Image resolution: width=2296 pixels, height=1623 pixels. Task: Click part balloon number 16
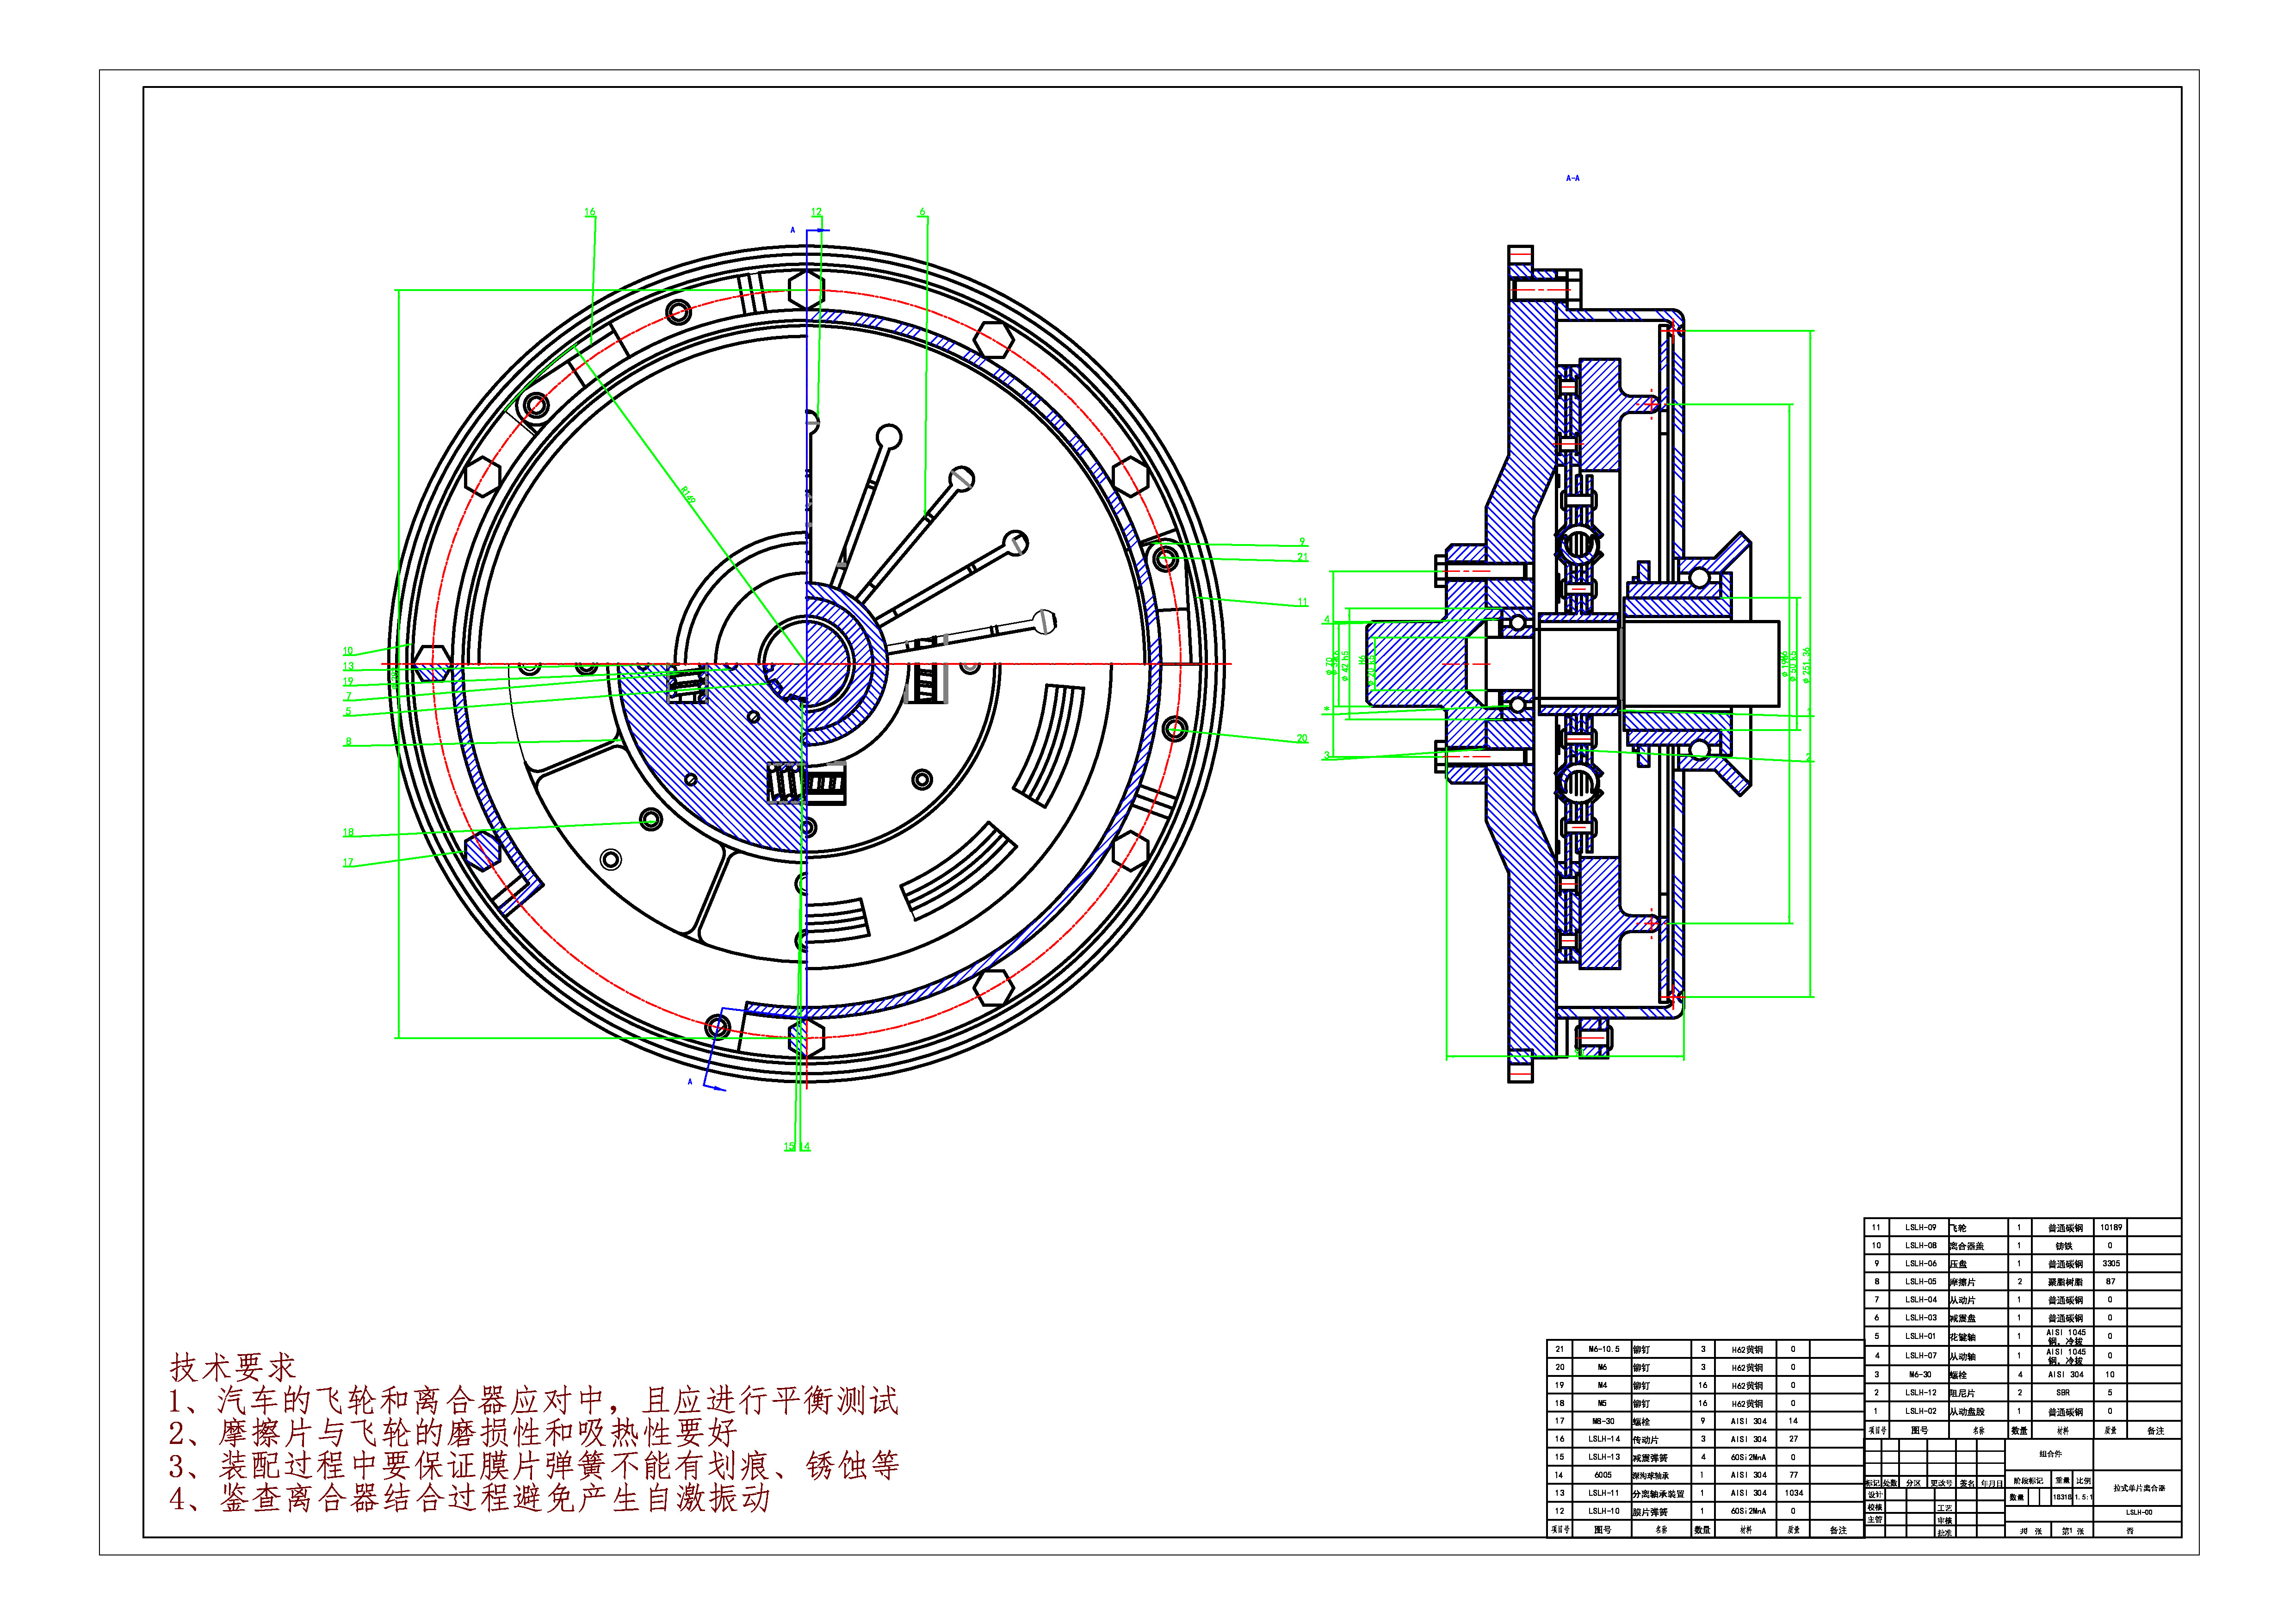[589, 212]
